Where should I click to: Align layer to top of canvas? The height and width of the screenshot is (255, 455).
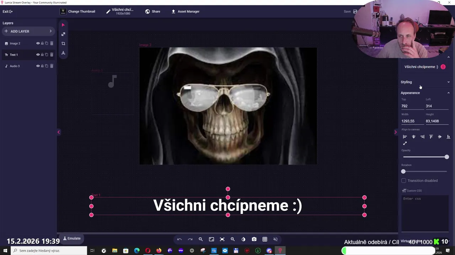[x=431, y=137]
